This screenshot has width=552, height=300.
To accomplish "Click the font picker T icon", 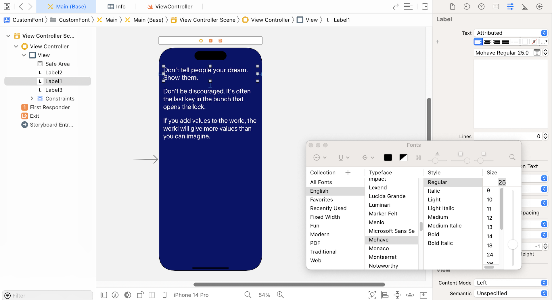I will click(536, 53).
